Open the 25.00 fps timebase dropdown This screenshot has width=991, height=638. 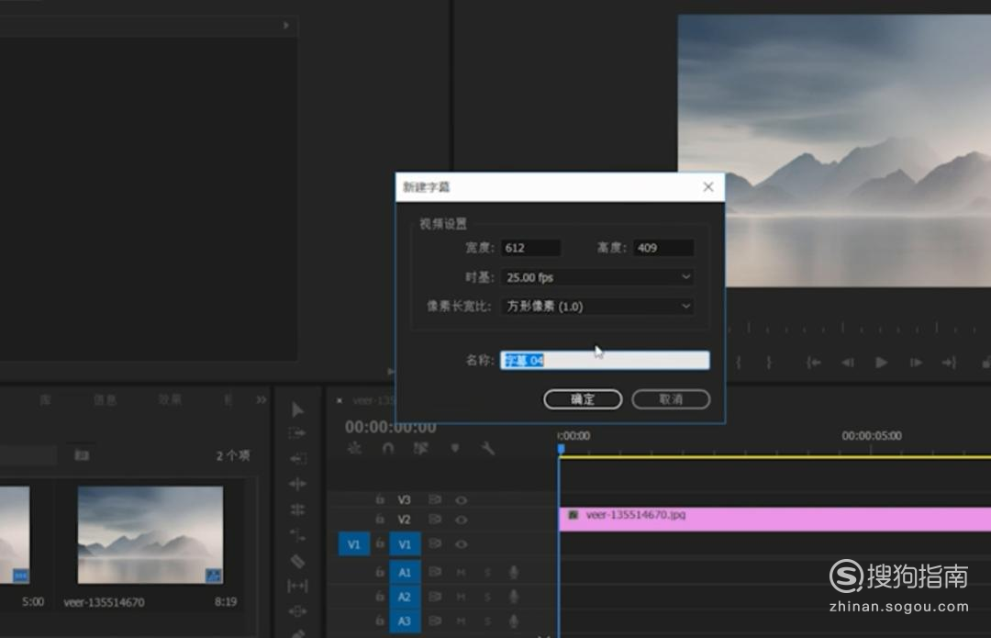coord(597,277)
